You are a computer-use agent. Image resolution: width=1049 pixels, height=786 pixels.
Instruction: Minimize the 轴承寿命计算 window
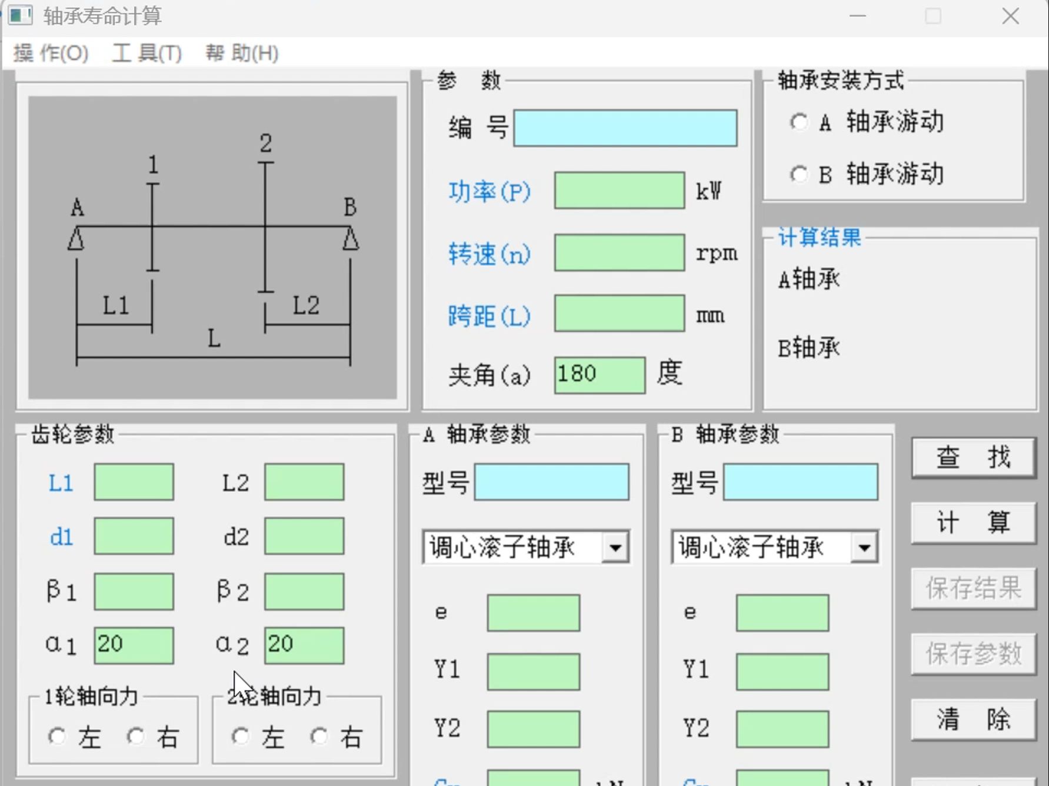point(858,16)
